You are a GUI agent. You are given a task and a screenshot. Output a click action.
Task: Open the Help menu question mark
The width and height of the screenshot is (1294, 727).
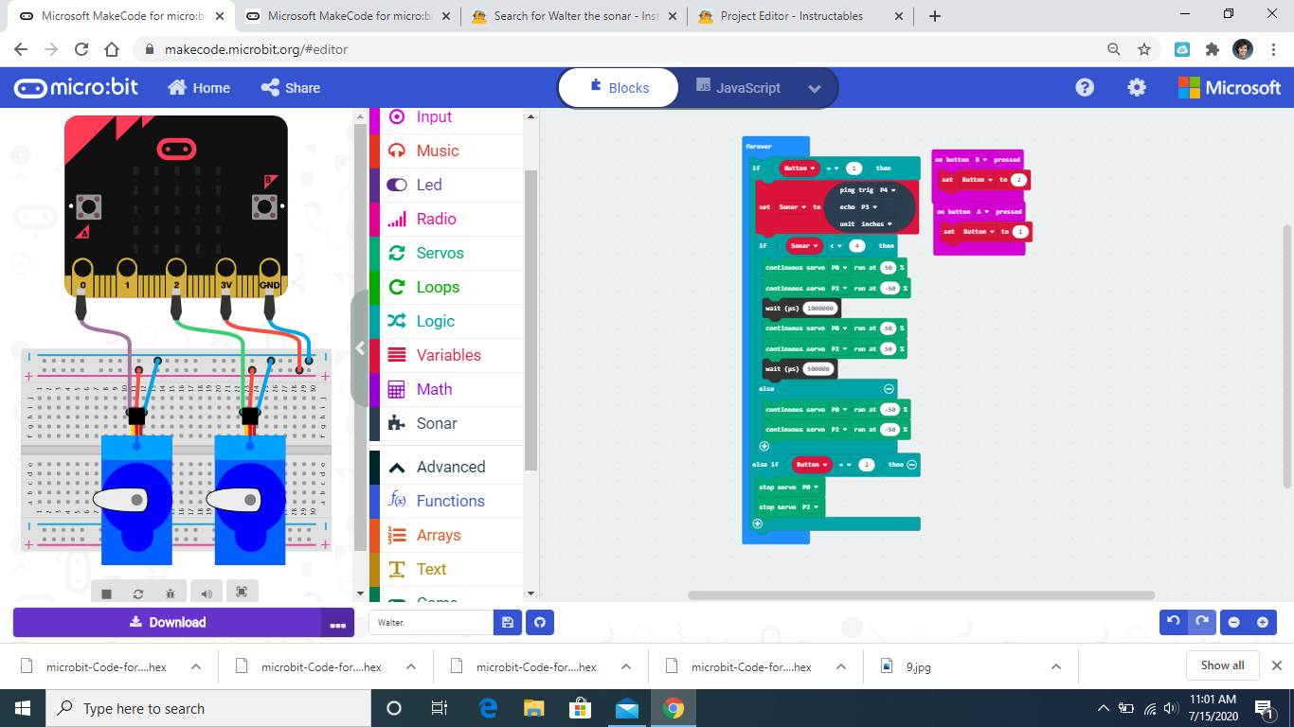(1085, 87)
